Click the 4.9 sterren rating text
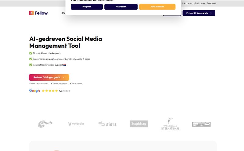 tap(64, 91)
